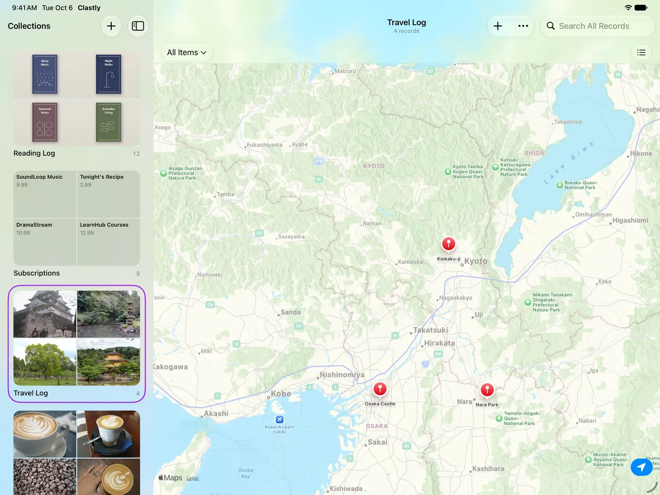The width and height of the screenshot is (660, 495).
Task: Switch to list view icon
Action: point(641,52)
